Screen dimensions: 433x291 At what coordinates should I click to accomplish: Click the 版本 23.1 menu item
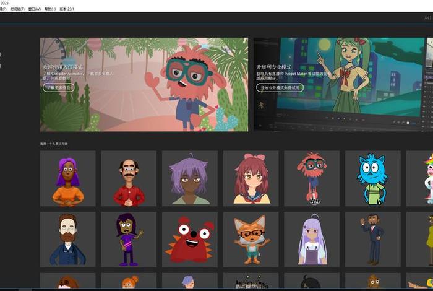67,9
